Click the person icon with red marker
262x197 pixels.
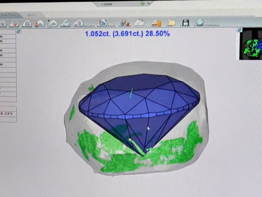coord(124,23)
